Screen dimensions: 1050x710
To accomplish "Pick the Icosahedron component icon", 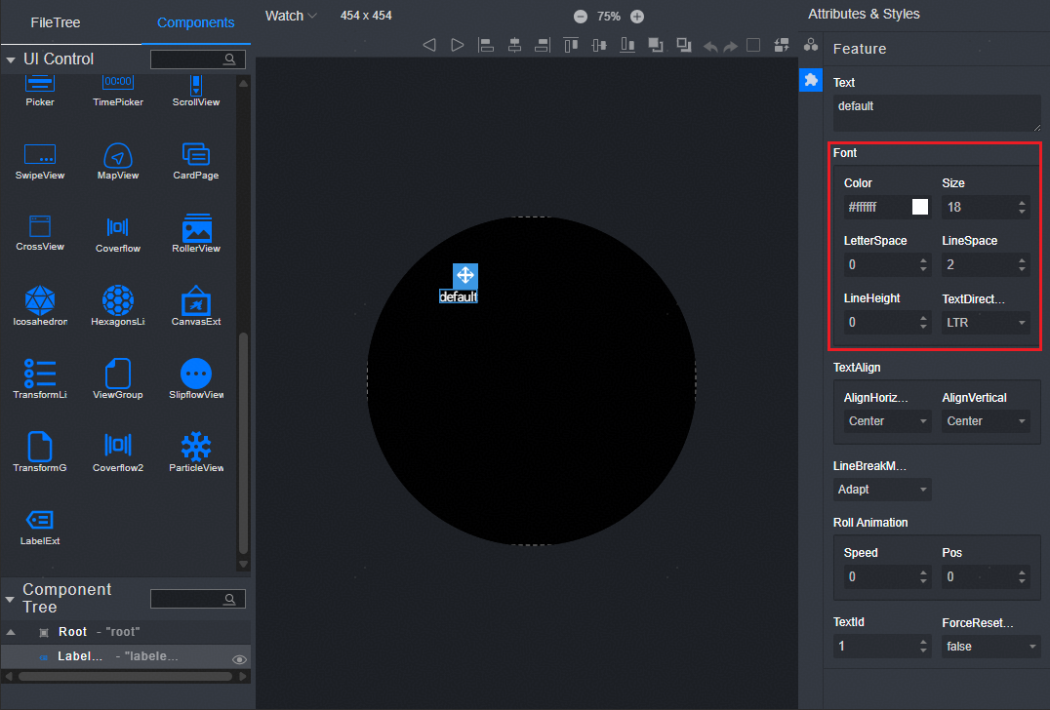I will [x=40, y=300].
